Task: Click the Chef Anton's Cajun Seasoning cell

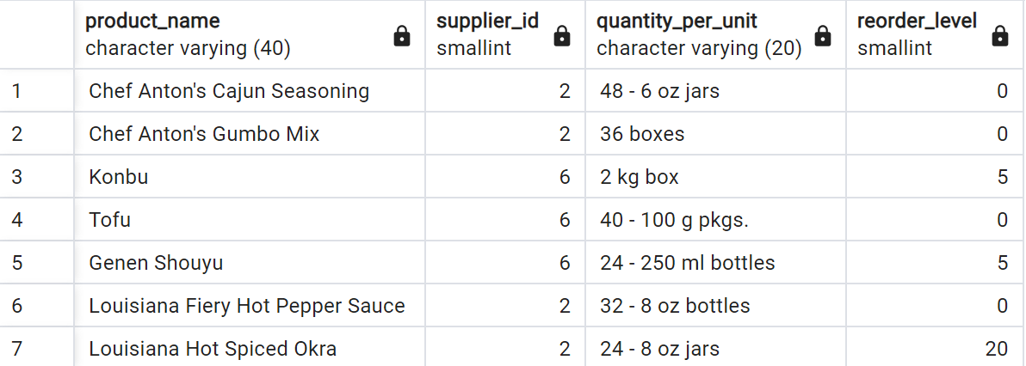Action: coord(250,91)
